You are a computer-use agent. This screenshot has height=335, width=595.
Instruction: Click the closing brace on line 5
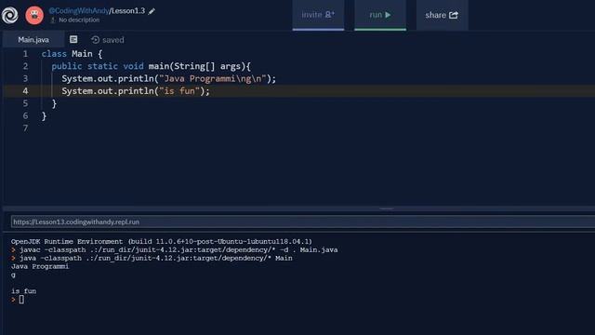(x=54, y=103)
